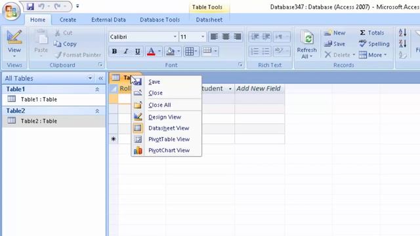Sort descending Z to A
Viewport: 420px width, 236px height.
(x=402, y=44)
